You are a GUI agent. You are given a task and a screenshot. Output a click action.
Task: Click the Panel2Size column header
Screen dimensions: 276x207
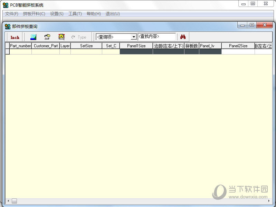(x=238, y=46)
